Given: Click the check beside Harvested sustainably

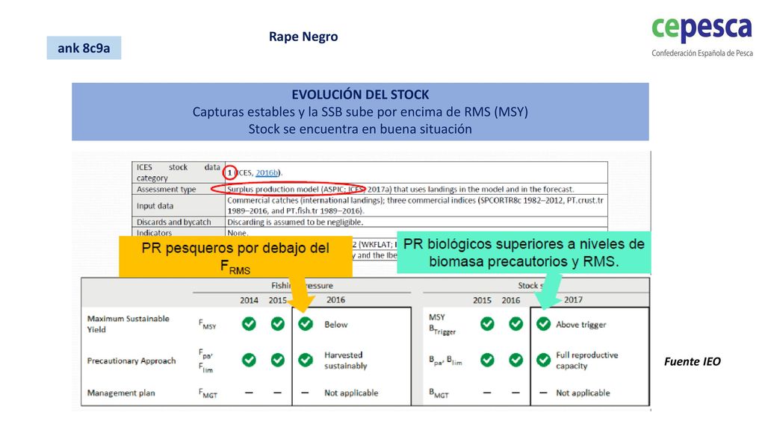Looking at the screenshot, I should (306, 360).
